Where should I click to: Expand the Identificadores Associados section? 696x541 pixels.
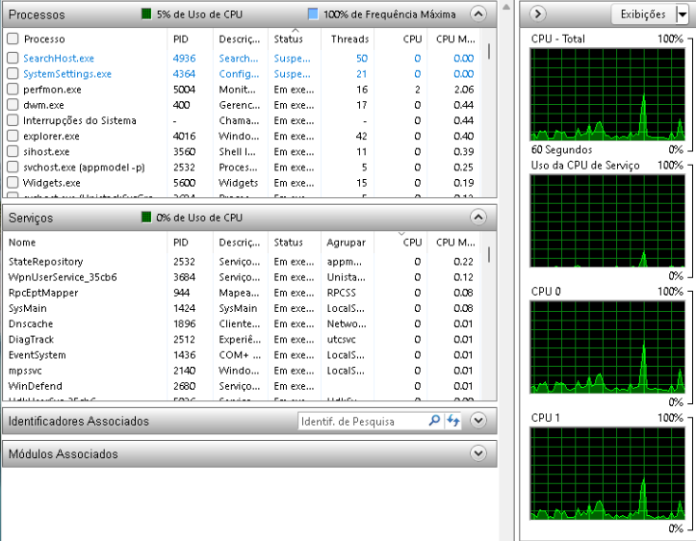pos(477,421)
